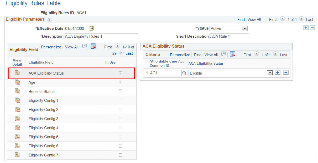Click Short Description field ACA Rule 1
Screen dimensions: 318x163
229,36
